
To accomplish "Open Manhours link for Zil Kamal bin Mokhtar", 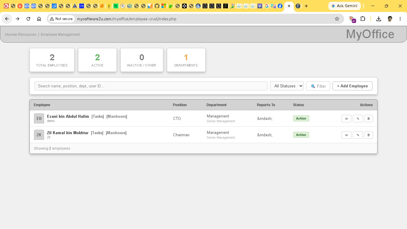I will 116,133.
